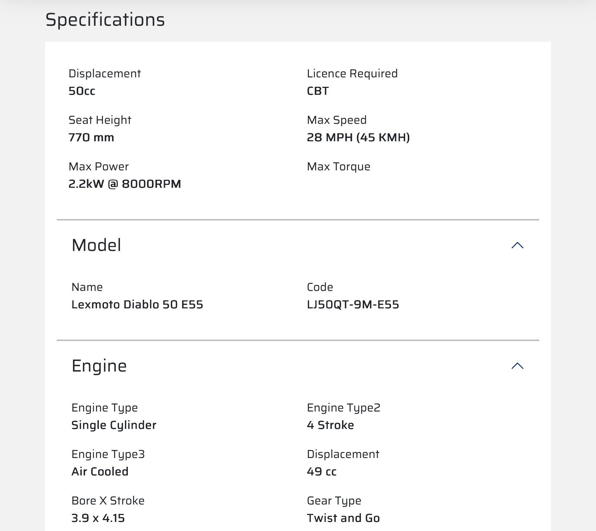Click the Engine section heading
This screenshot has width=596, height=531.
[x=99, y=366]
